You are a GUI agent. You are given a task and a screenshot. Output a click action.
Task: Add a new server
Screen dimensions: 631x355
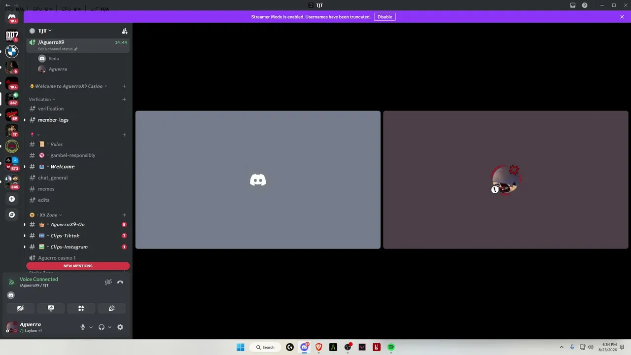[x=12, y=199]
